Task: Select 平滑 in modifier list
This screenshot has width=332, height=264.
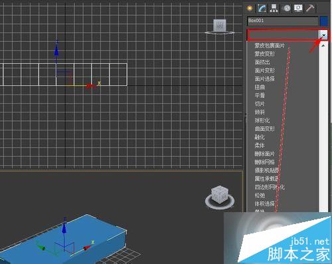Action: (x=260, y=95)
